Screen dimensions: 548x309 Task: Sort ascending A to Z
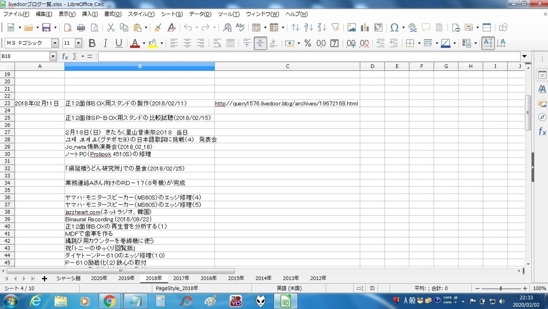pos(309,28)
